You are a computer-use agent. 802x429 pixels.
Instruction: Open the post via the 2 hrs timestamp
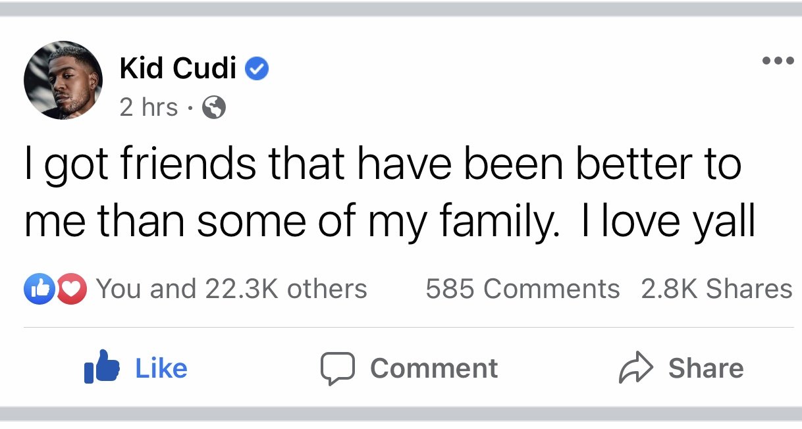point(149,107)
